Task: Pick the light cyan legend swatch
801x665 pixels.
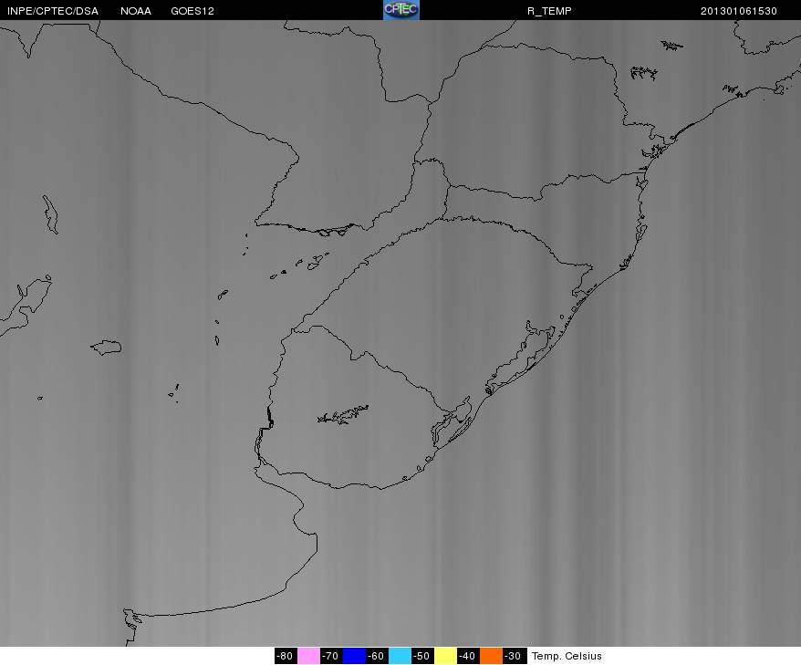Action: coord(400,656)
